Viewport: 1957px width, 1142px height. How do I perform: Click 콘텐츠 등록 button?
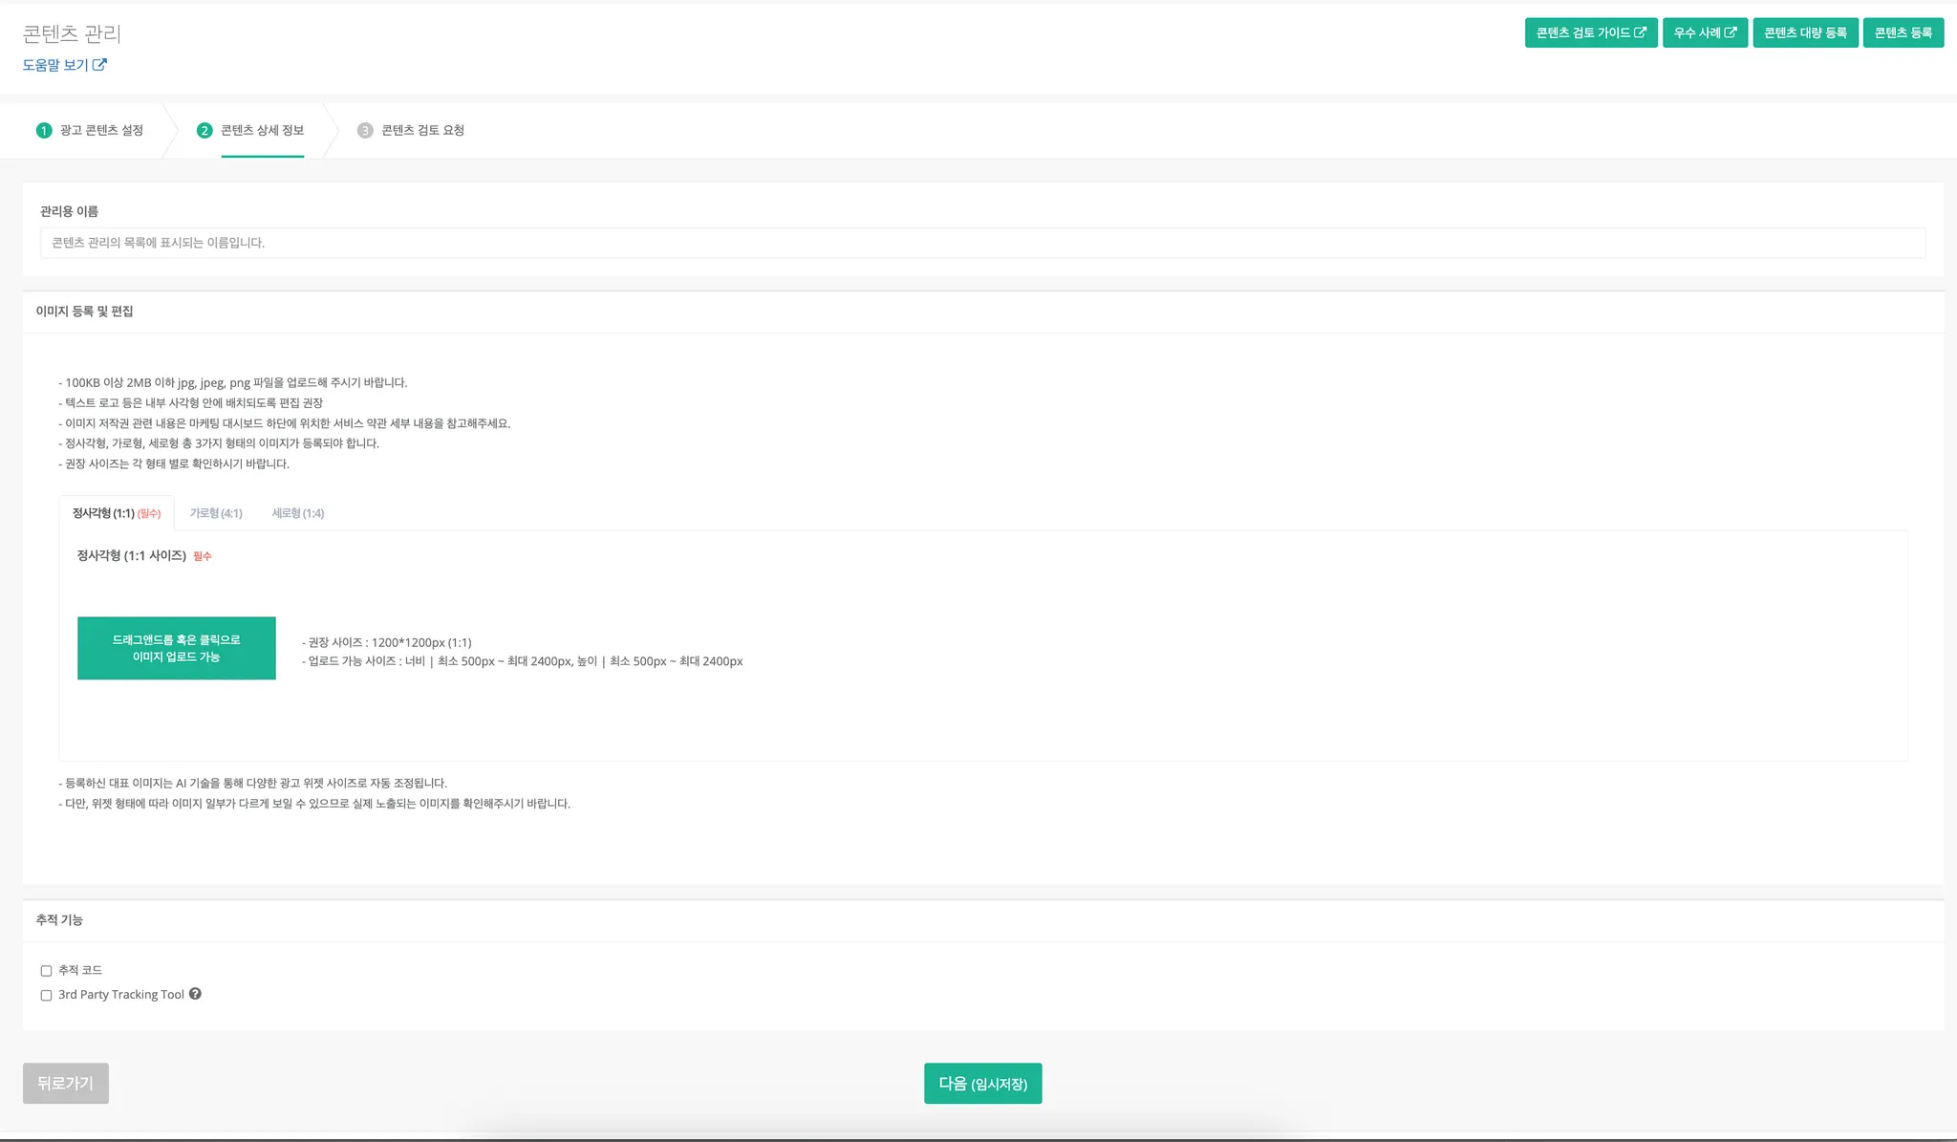(1903, 32)
